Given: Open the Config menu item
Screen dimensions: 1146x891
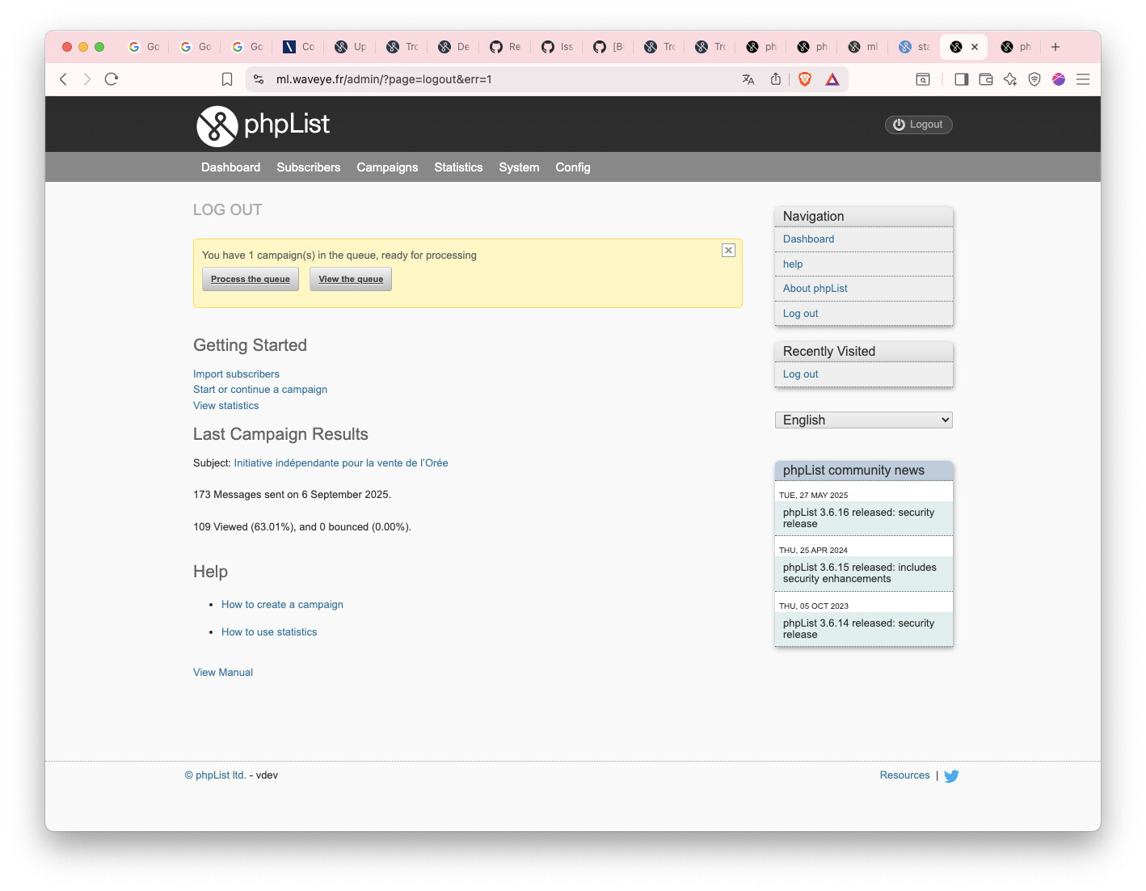Looking at the screenshot, I should tap(572, 167).
